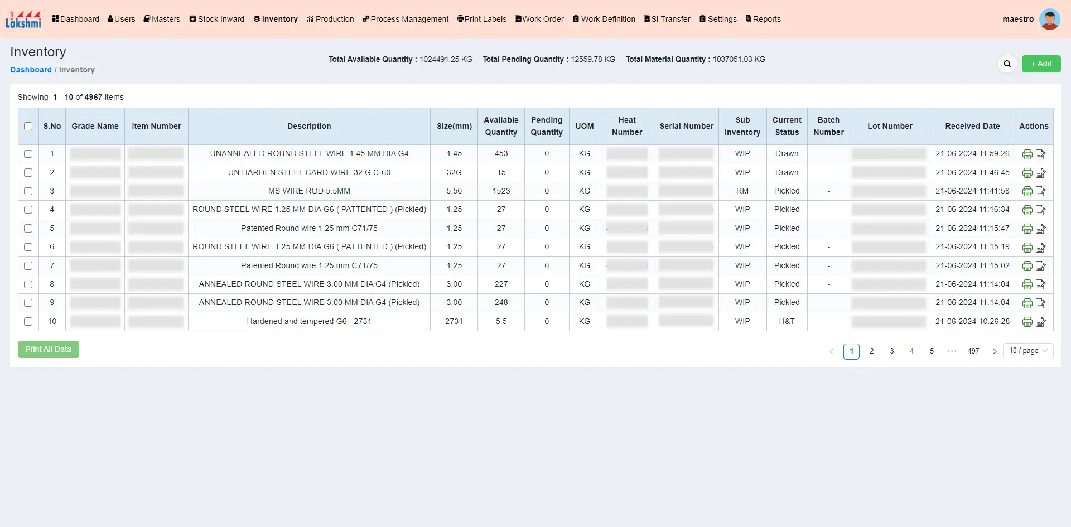Click print icon in row 8

1027,284
